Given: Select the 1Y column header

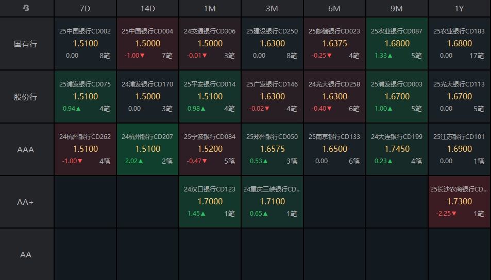Looking at the screenshot, I should pyautogui.click(x=460, y=8).
